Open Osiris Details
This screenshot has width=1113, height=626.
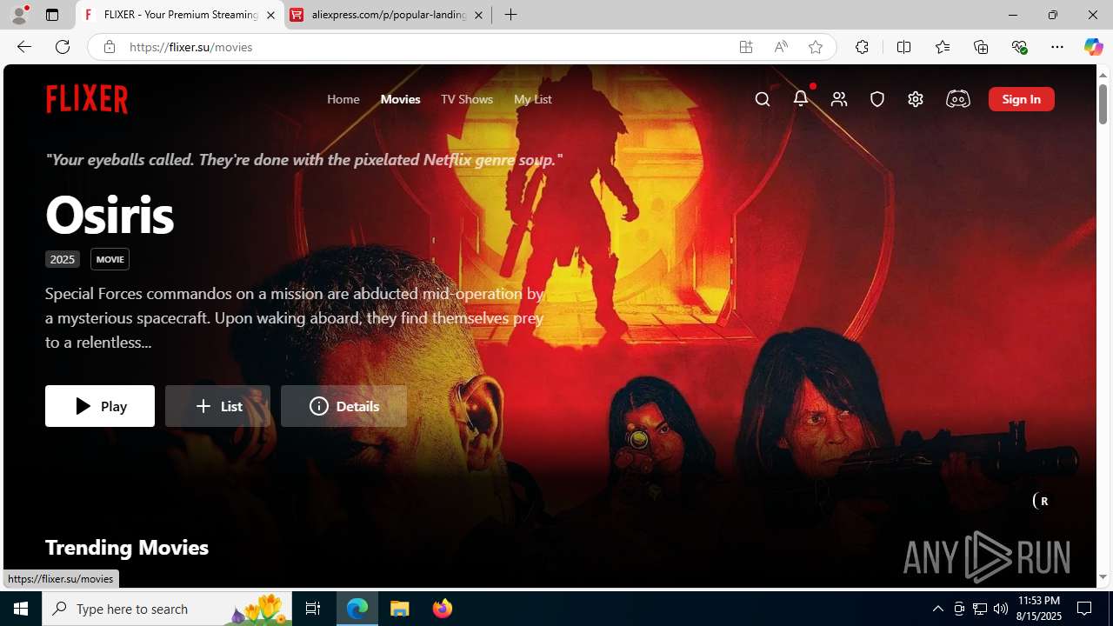click(343, 406)
